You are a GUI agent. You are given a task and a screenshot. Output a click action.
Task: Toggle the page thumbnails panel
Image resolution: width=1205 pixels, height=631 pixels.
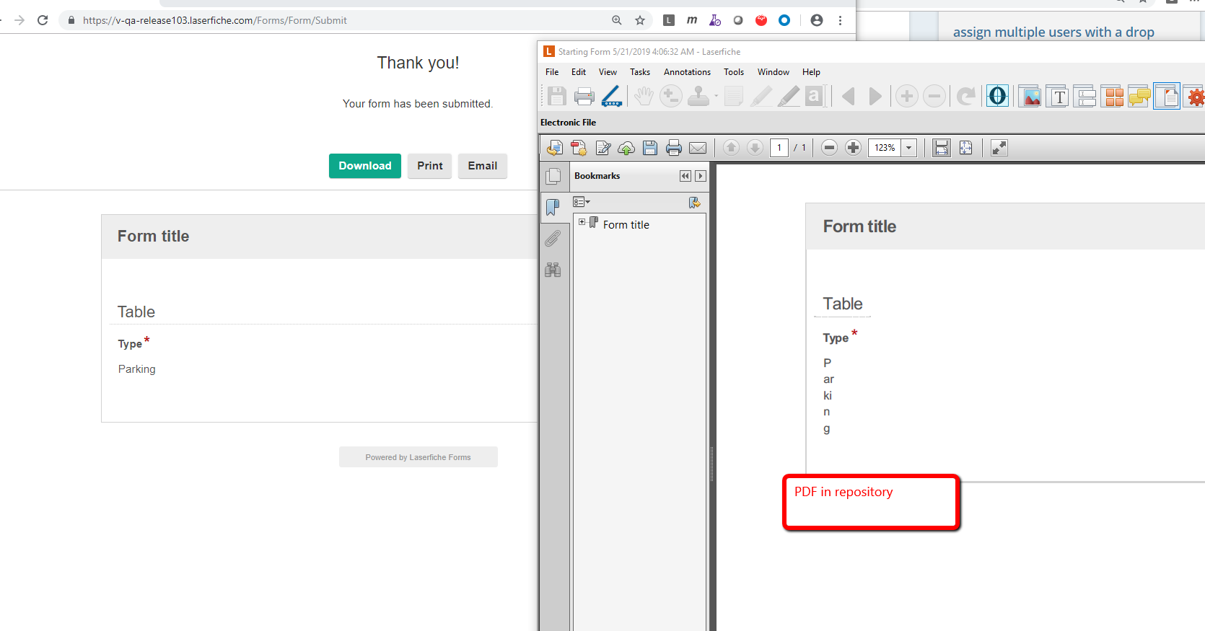click(553, 176)
